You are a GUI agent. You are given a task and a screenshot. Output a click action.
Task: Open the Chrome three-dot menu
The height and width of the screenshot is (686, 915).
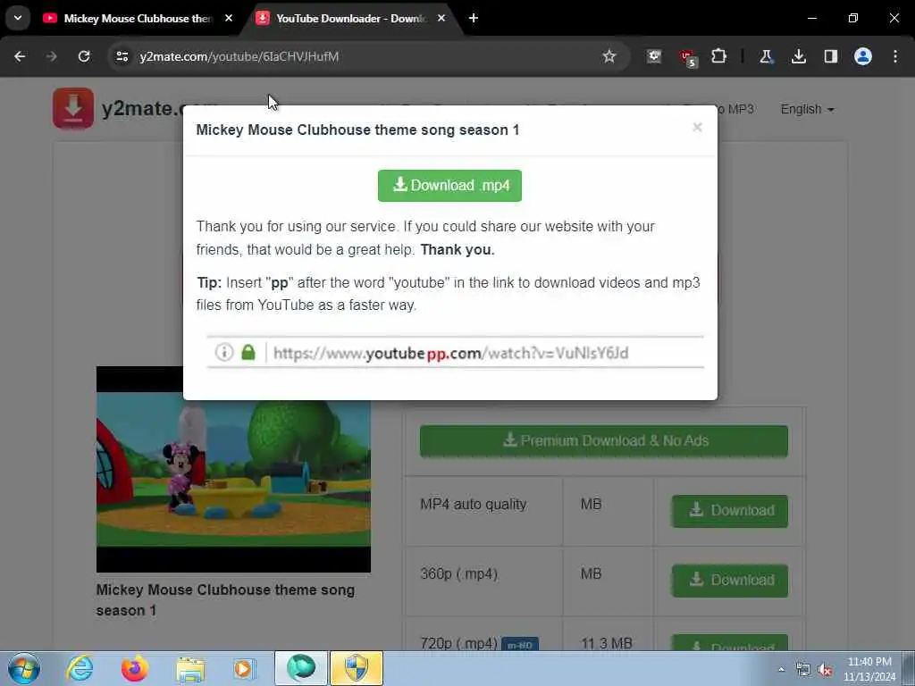tap(895, 56)
